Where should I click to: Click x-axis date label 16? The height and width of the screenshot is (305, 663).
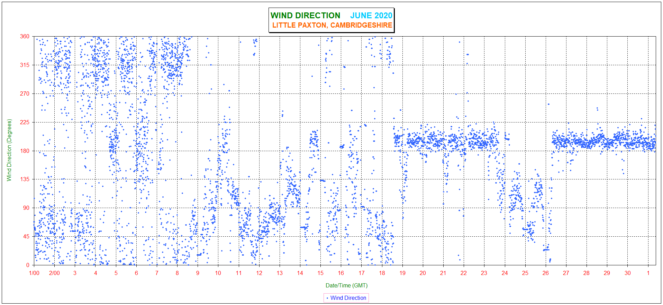click(341, 273)
